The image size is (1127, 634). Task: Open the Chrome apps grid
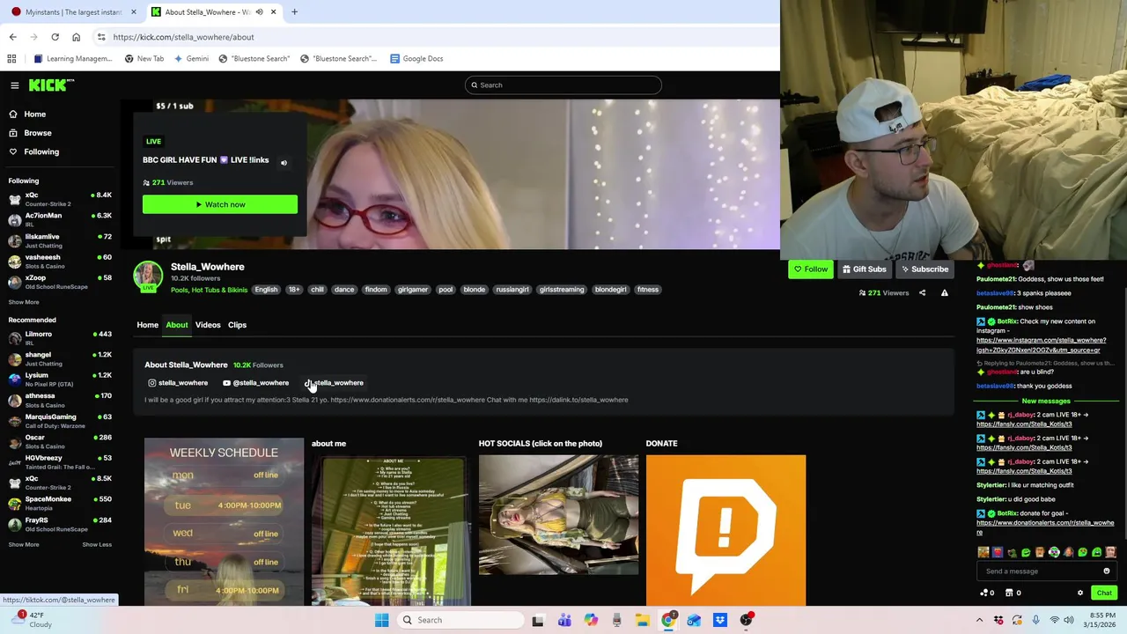pyautogui.click(x=11, y=58)
